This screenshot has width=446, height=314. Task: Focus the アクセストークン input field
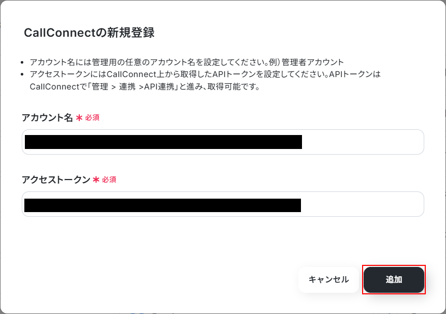pos(223,204)
